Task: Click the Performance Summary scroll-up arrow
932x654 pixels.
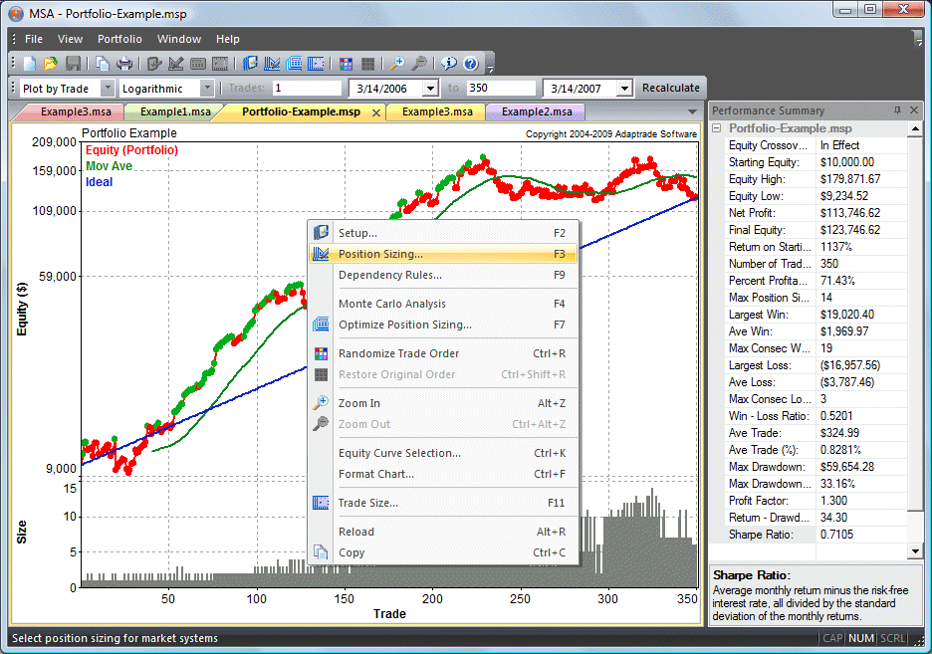Action: pyautogui.click(x=915, y=128)
